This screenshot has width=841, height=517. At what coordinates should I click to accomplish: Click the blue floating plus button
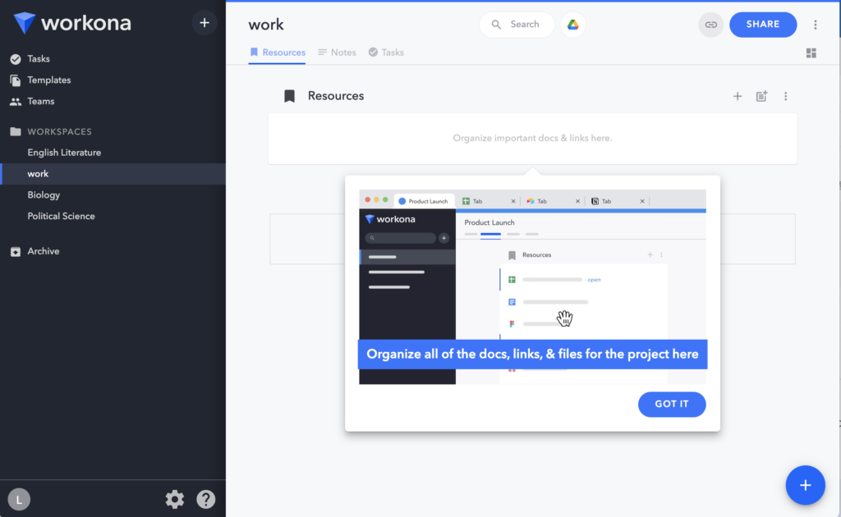click(805, 485)
